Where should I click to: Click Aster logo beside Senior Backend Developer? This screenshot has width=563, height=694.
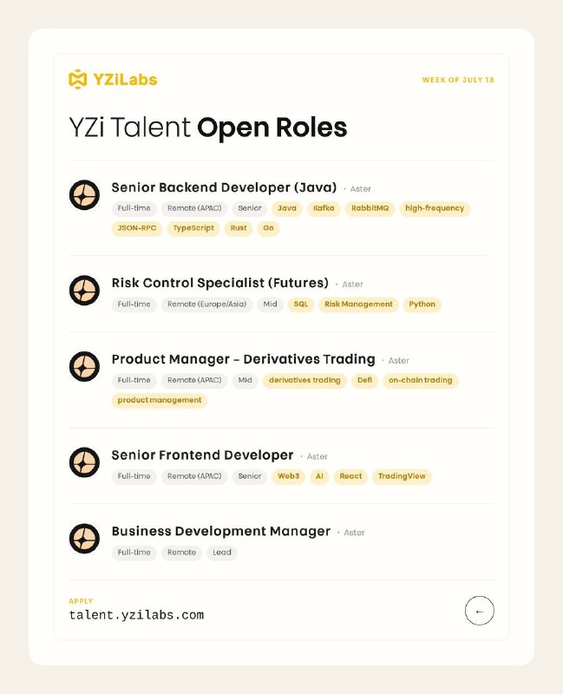coord(84,194)
